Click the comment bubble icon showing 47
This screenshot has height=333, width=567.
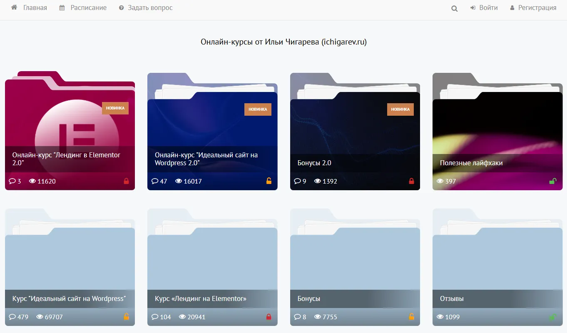(x=155, y=181)
